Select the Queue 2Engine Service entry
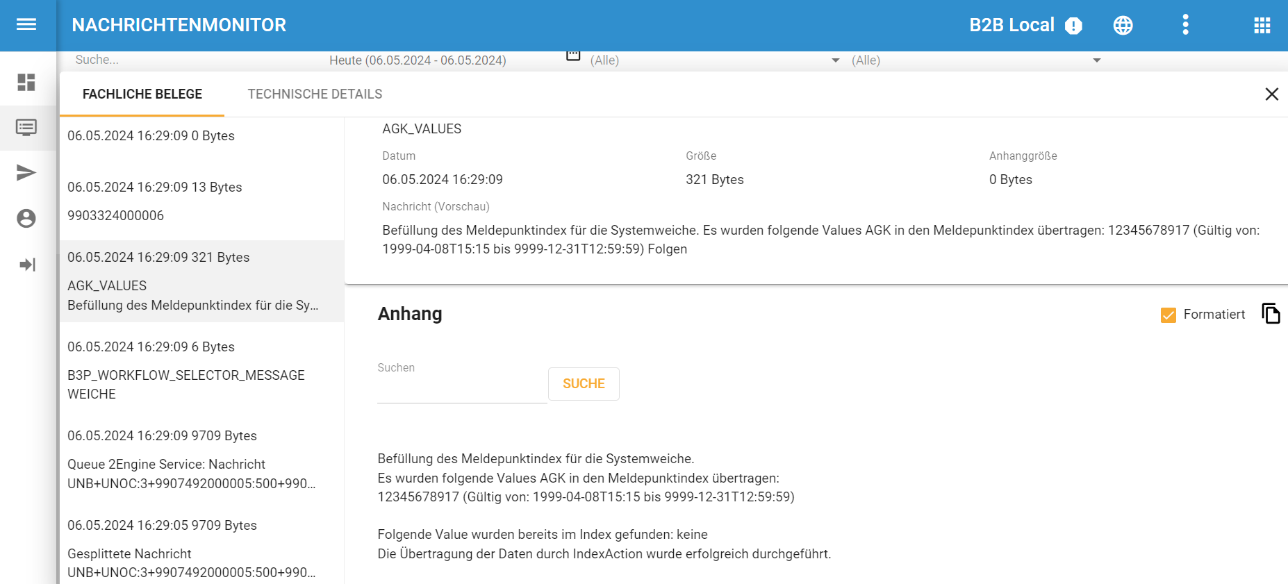This screenshot has height=584, width=1288. coord(201,459)
